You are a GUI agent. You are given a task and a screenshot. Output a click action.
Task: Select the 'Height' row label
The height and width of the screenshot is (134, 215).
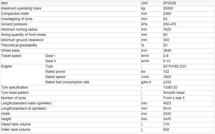coord(6,119)
